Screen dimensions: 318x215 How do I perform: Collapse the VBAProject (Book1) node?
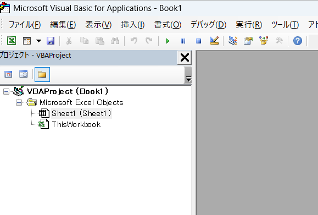coord(6,92)
